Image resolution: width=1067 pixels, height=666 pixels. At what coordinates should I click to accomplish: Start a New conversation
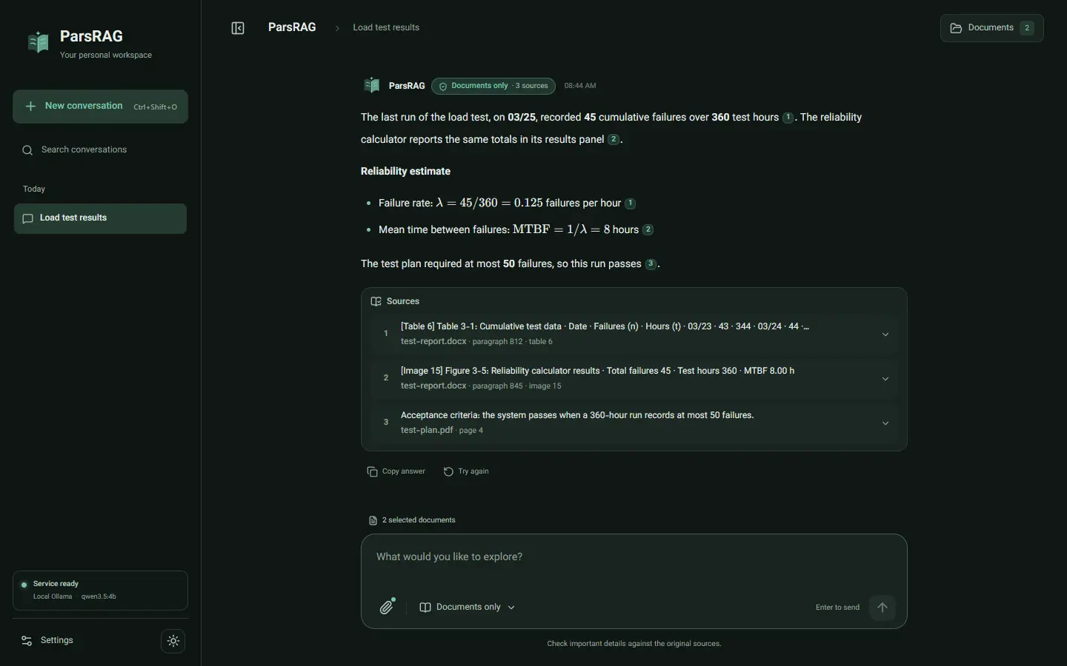100,107
